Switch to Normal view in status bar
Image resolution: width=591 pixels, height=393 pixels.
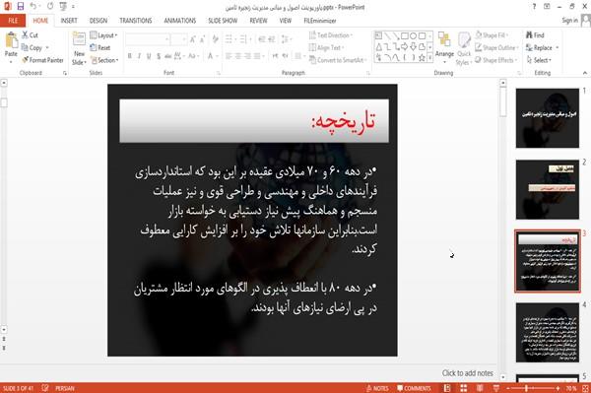[447, 388]
